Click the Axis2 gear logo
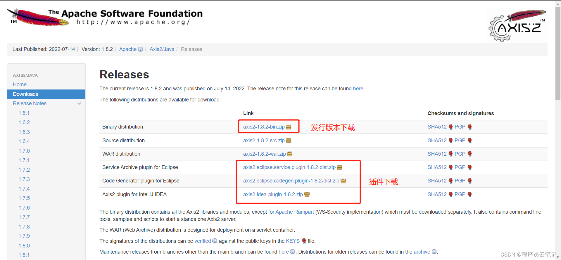The image size is (561, 260). coord(517,25)
